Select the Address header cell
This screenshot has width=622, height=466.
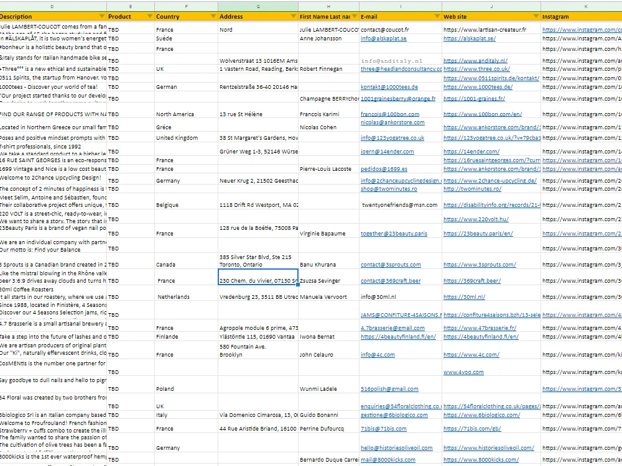tap(258, 16)
